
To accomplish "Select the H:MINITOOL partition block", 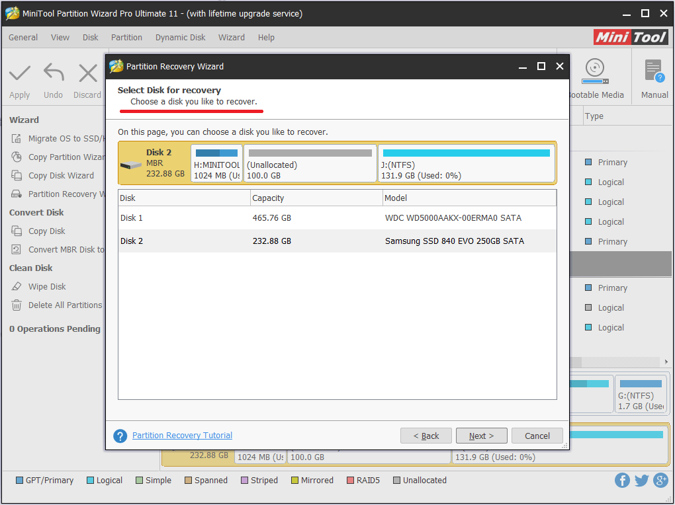I will pyautogui.click(x=216, y=164).
